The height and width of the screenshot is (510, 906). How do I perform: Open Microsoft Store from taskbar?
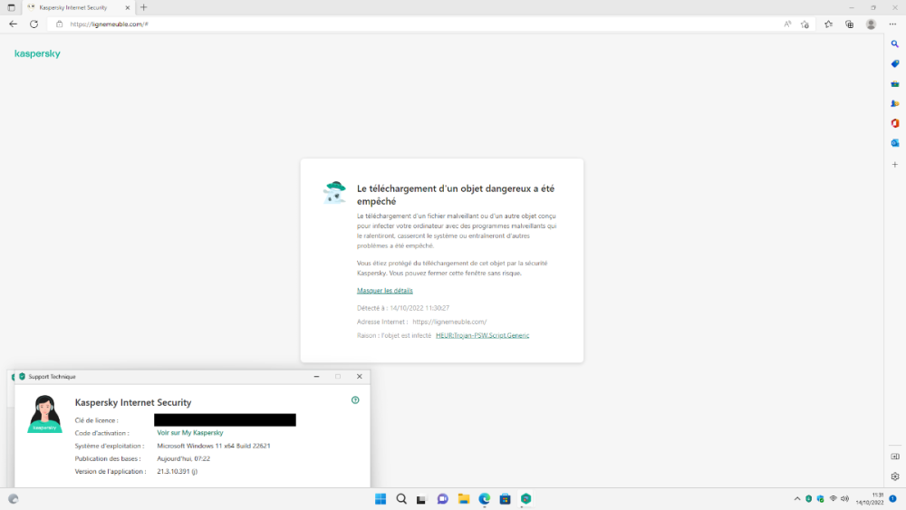coord(505,499)
